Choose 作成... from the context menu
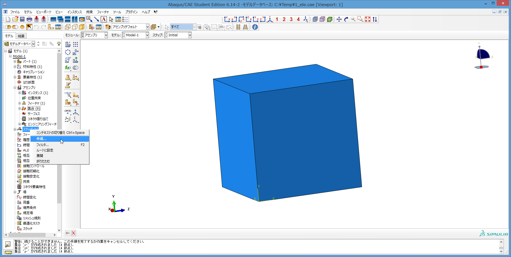This screenshot has width=511, height=257. coord(60,139)
